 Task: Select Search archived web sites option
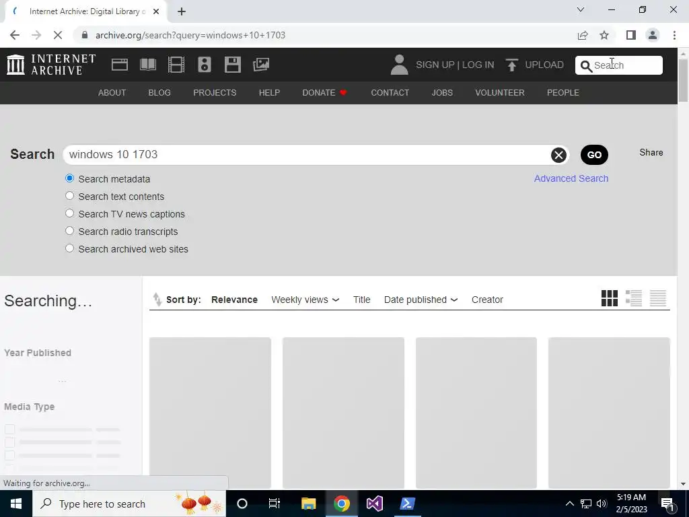click(x=69, y=249)
